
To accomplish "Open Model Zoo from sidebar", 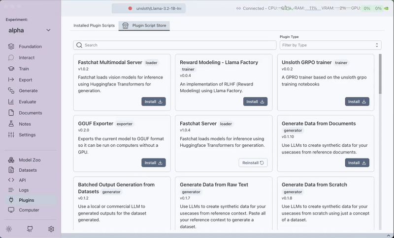I will point(30,160).
